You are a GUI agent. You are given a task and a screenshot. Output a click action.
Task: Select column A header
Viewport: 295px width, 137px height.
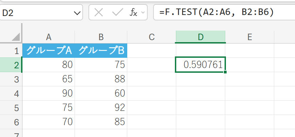[49, 37]
